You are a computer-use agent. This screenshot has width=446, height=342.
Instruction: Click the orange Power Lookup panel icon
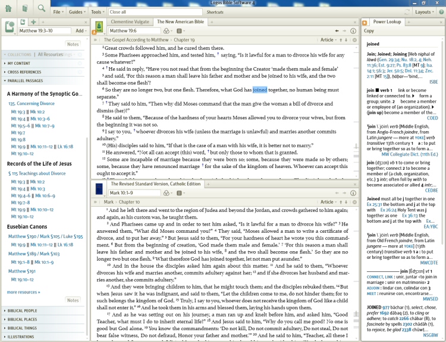tap(365, 22)
